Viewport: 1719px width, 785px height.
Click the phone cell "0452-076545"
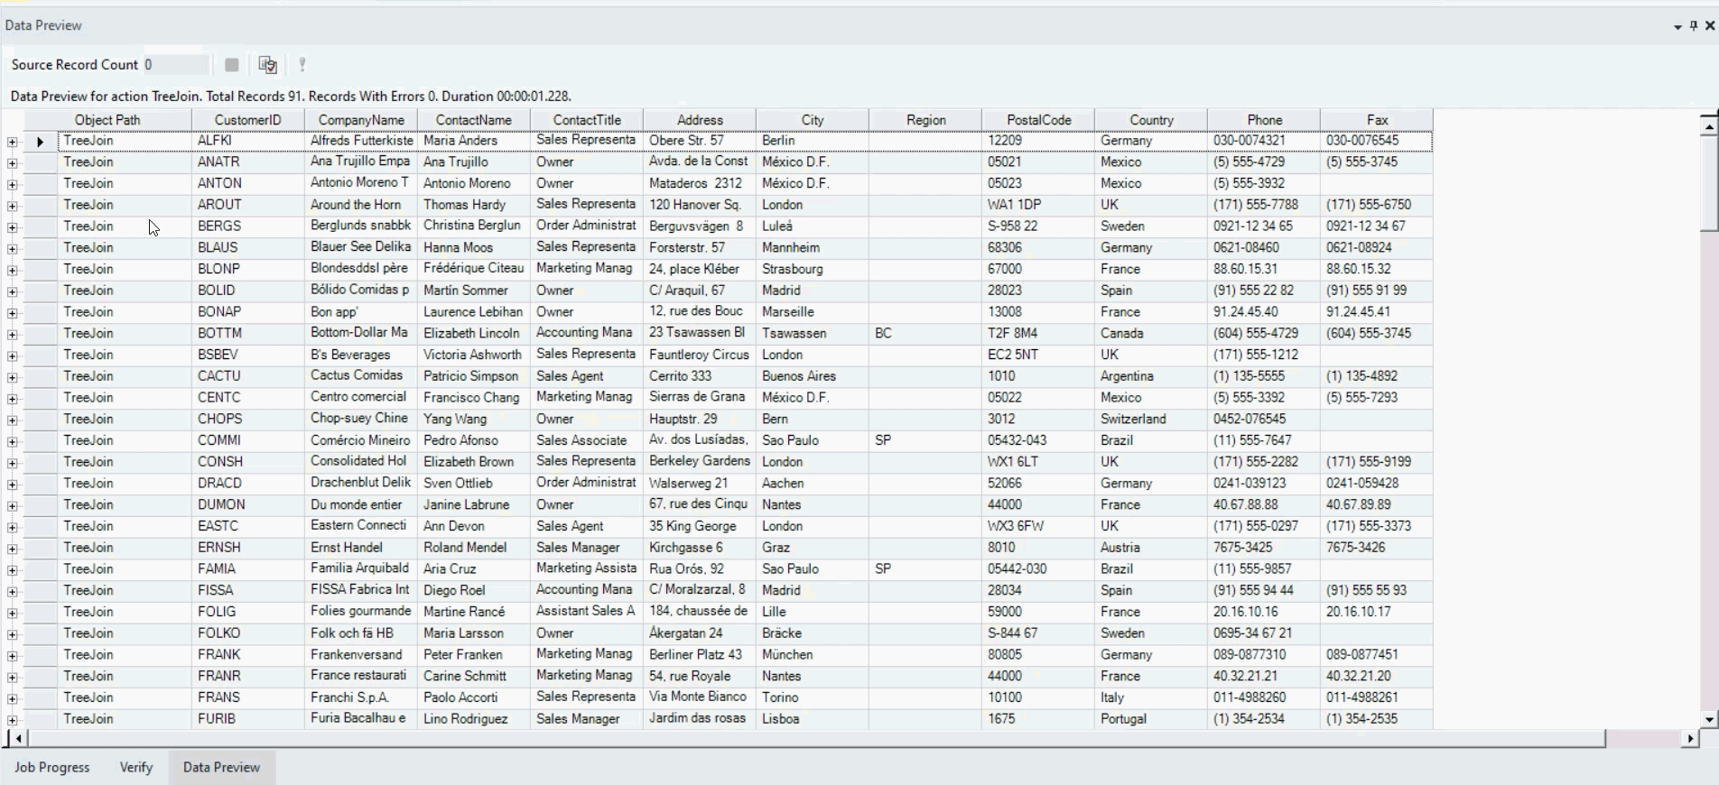coord(1264,419)
